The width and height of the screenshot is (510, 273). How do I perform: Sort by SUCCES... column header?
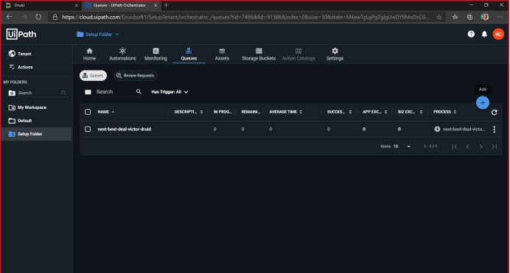(x=339, y=112)
